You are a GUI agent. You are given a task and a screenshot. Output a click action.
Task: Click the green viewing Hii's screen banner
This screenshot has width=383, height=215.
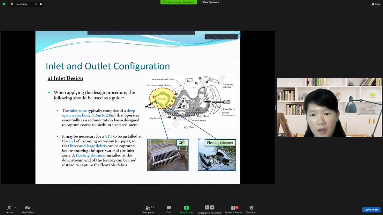(x=179, y=2)
